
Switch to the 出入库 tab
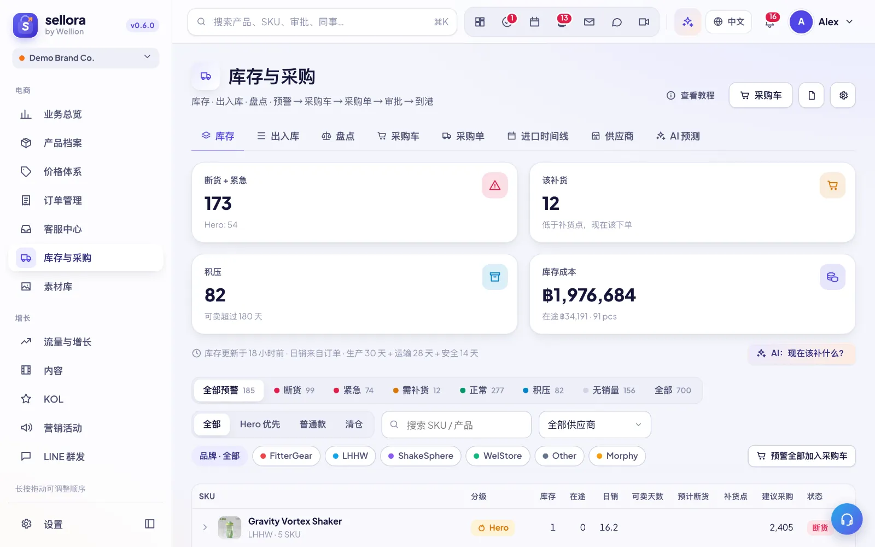tap(278, 136)
